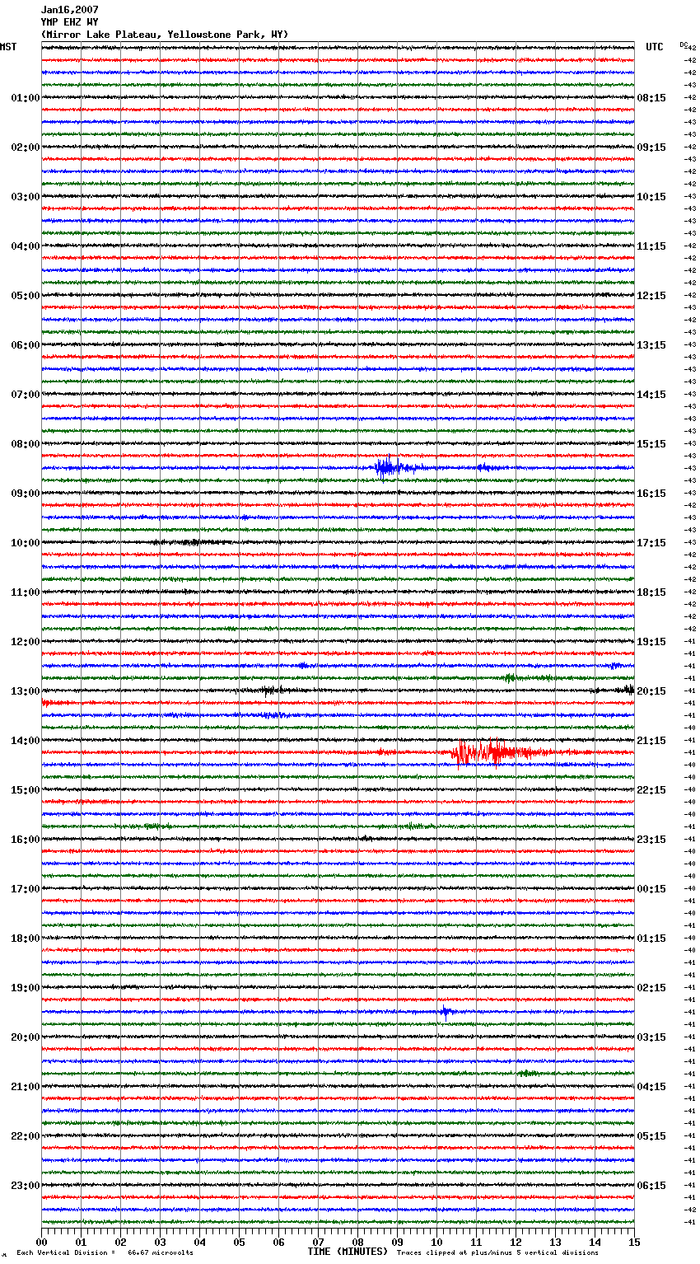The height and width of the screenshot is (1264, 700).
Task: Select the 01:00 MST row label
Action: point(26,98)
